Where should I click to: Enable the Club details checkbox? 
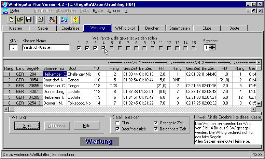tap(118, 123)
